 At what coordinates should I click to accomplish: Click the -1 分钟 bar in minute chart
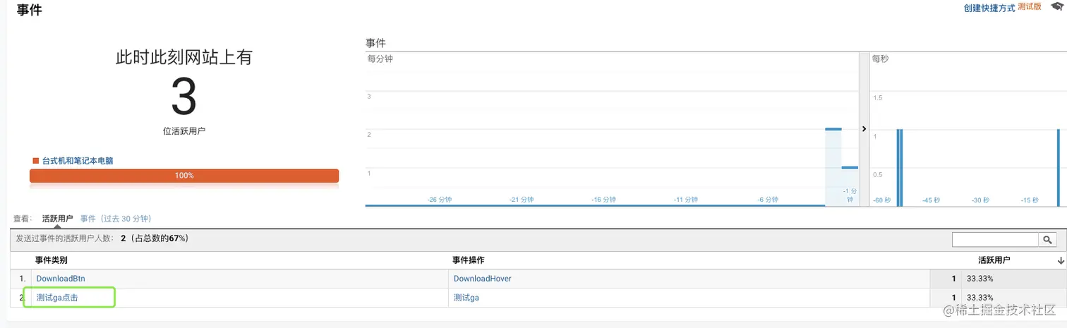coord(850,186)
